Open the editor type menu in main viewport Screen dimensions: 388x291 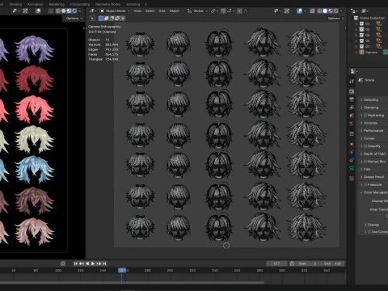pos(93,11)
